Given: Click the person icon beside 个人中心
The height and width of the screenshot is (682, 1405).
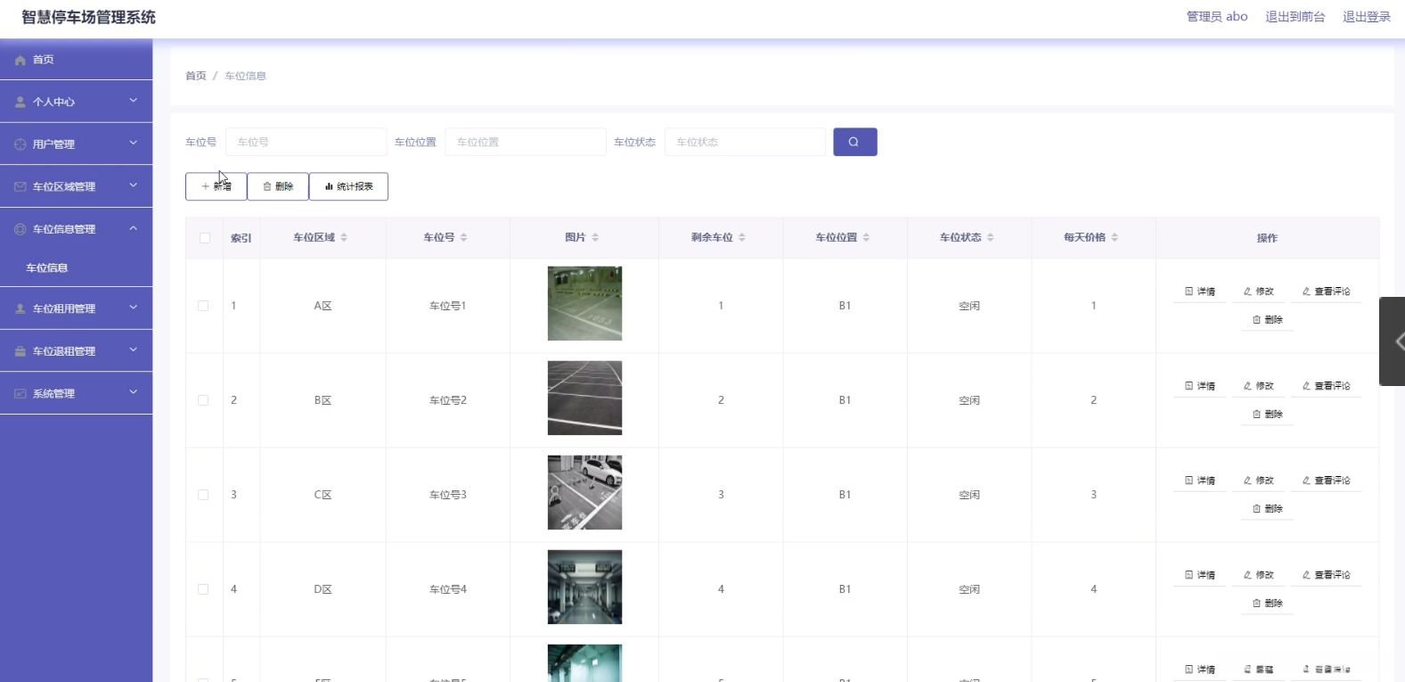Looking at the screenshot, I should pyautogui.click(x=20, y=103).
